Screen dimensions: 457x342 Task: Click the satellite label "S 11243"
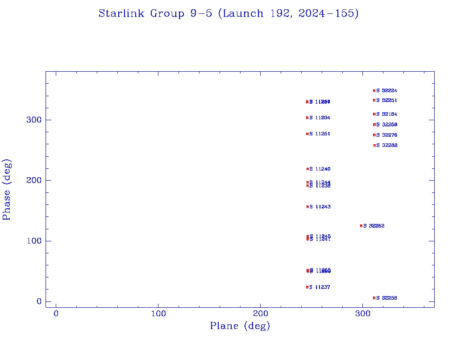(x=320, y=207)
